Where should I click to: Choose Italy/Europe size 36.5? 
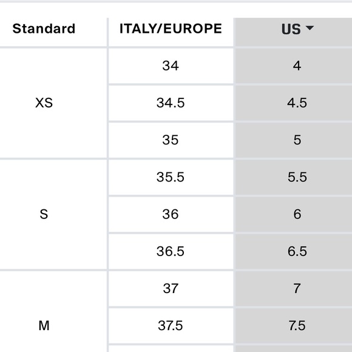coord(171,251)
